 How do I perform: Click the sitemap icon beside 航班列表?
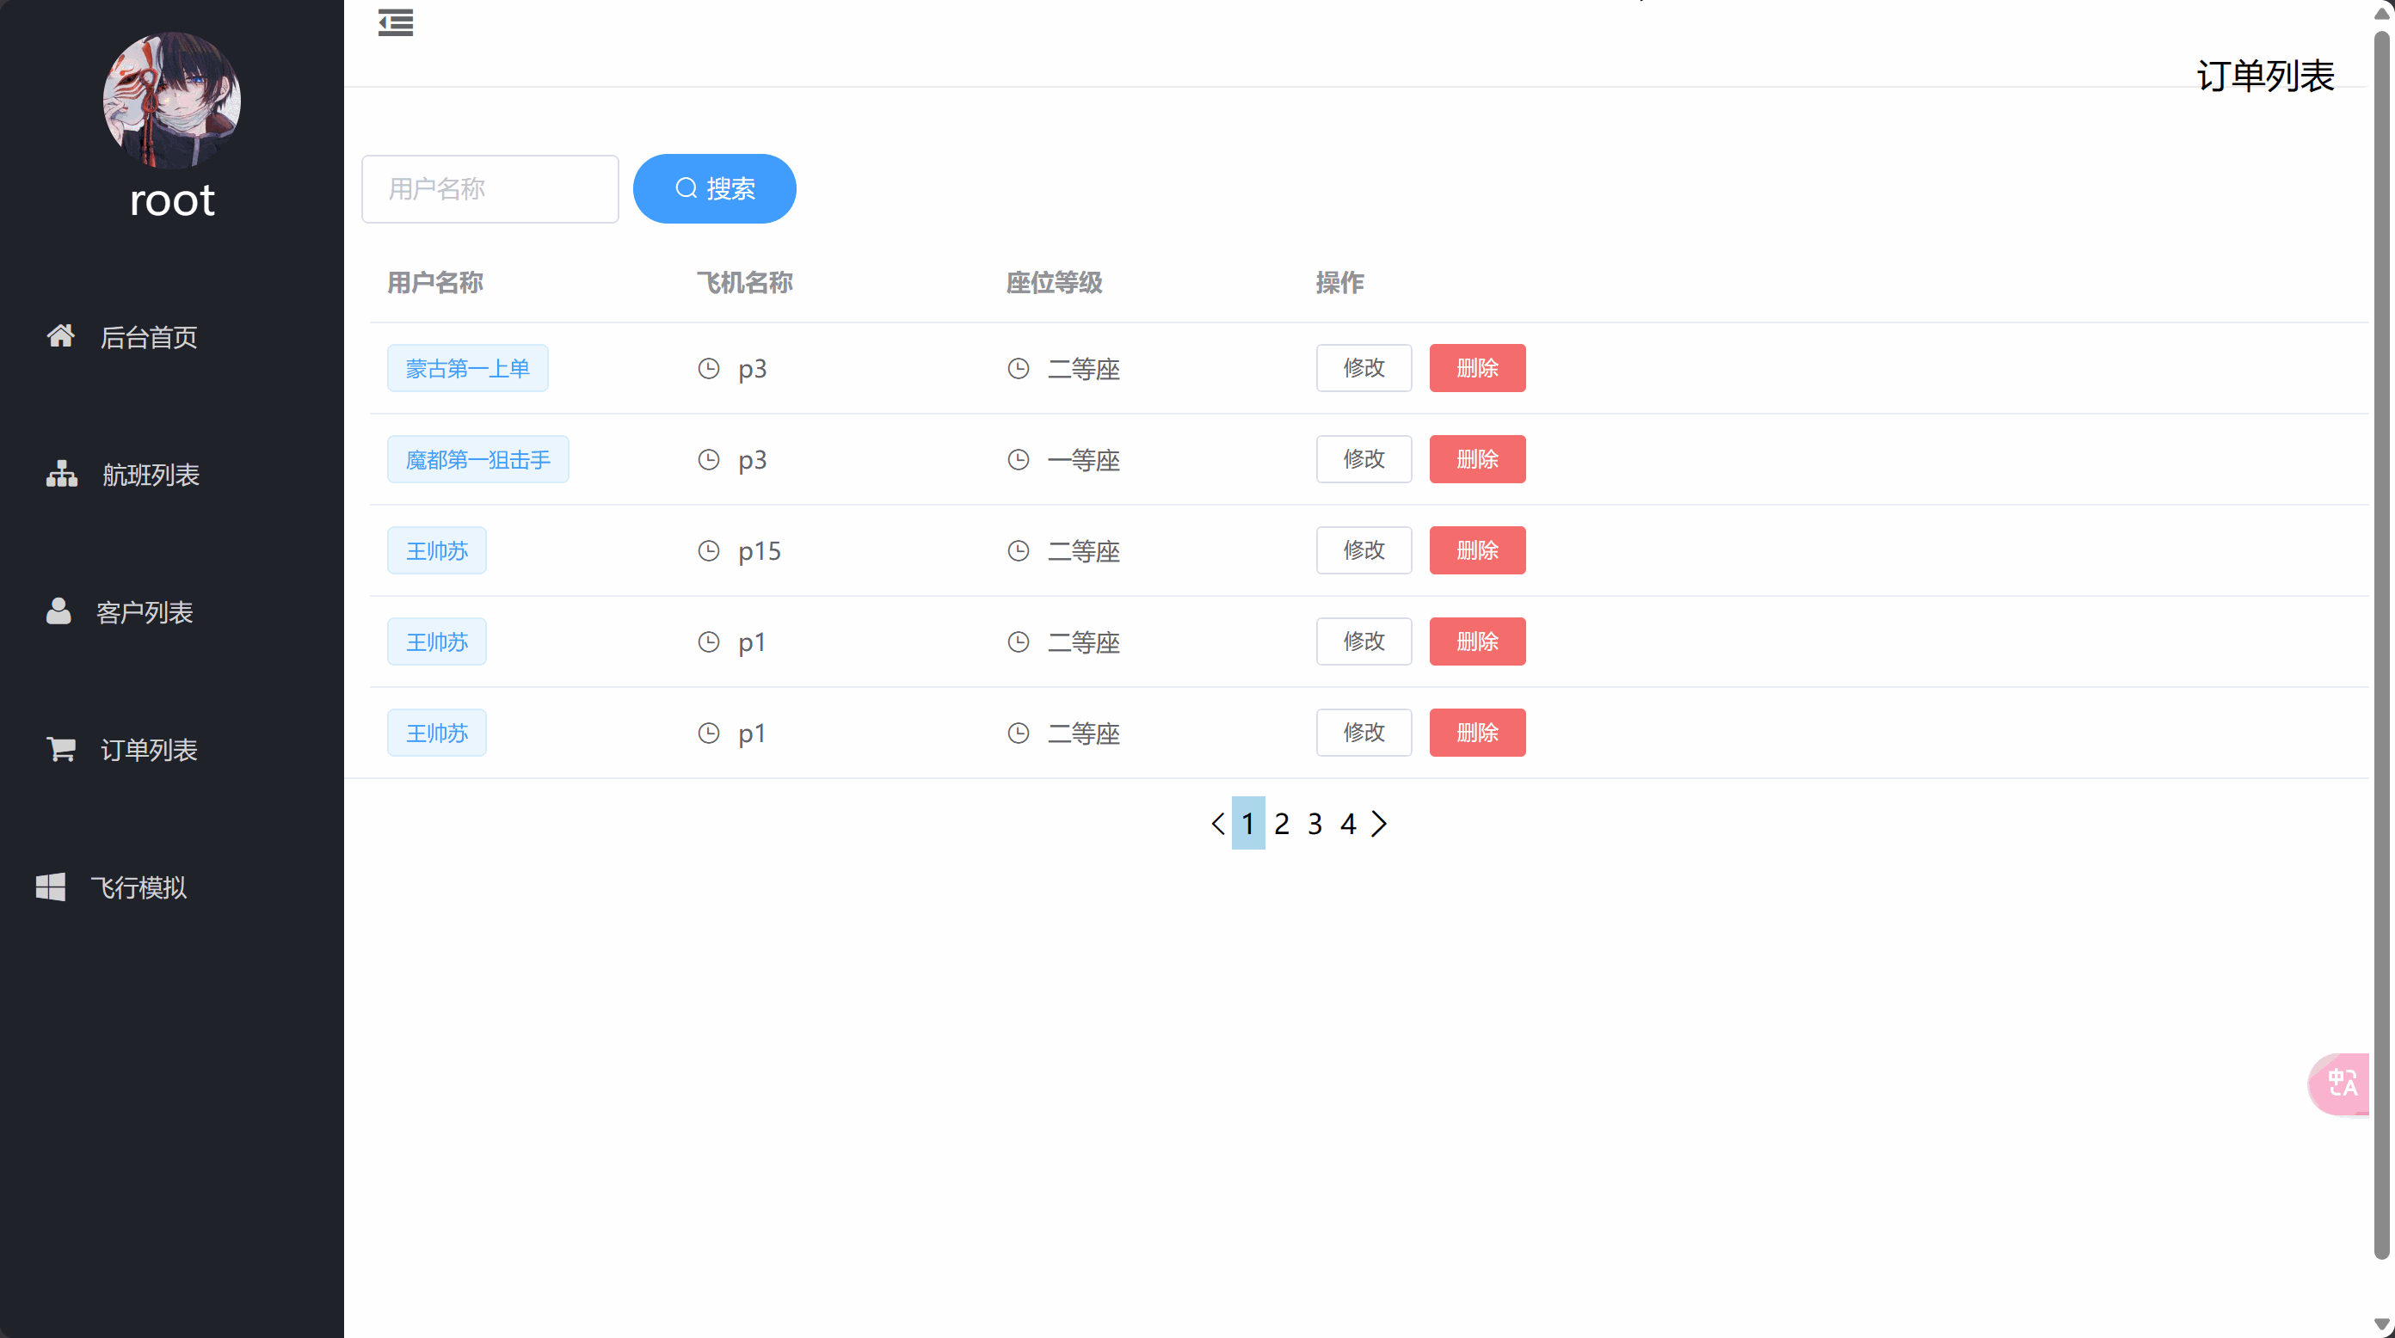pyautogui.click(x=61, y=474)
